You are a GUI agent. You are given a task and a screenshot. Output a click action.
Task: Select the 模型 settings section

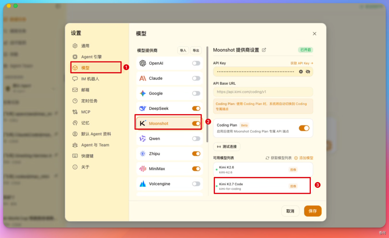(96, 68)
